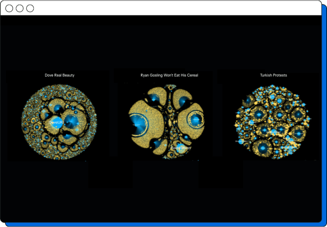
Task: Select large blue node right of DoveUK
Action: [72, 121]
